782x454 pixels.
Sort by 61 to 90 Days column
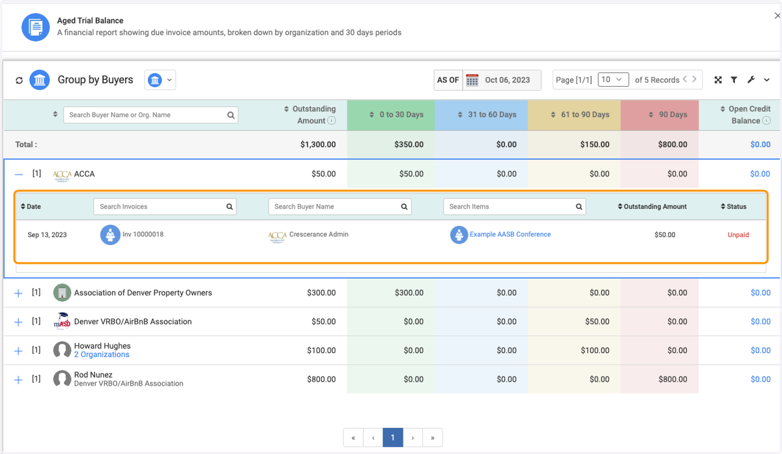pyautogui.click(x=579, y=115)
